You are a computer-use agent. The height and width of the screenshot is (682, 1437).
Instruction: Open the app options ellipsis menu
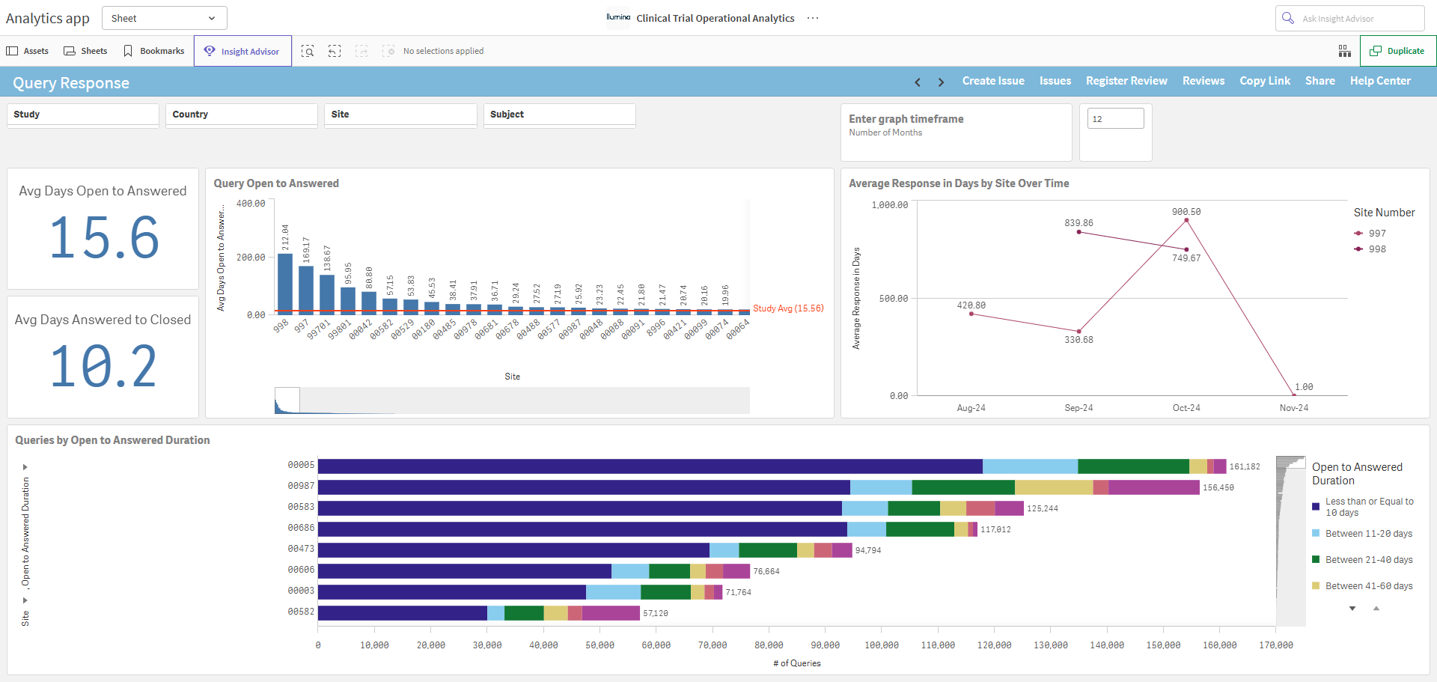[x=813, y=18]
